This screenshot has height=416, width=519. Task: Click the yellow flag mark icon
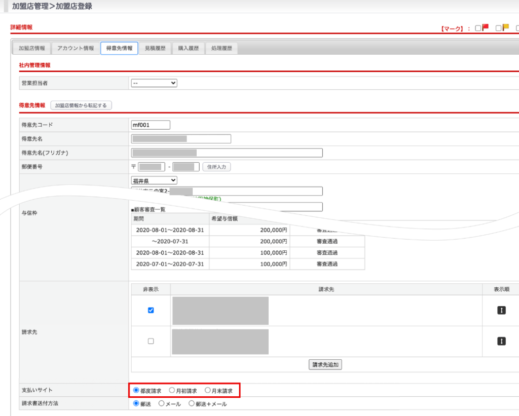point(505,28)
